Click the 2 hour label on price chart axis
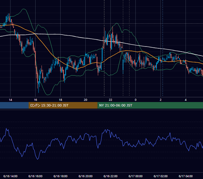 (161, 100)
